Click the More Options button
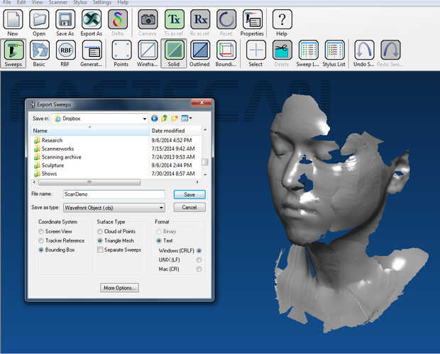 click(x=119, y=288)
